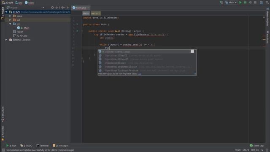Click the gray Stop square icon
Screen dimensions: 270x152
[255, 3]
